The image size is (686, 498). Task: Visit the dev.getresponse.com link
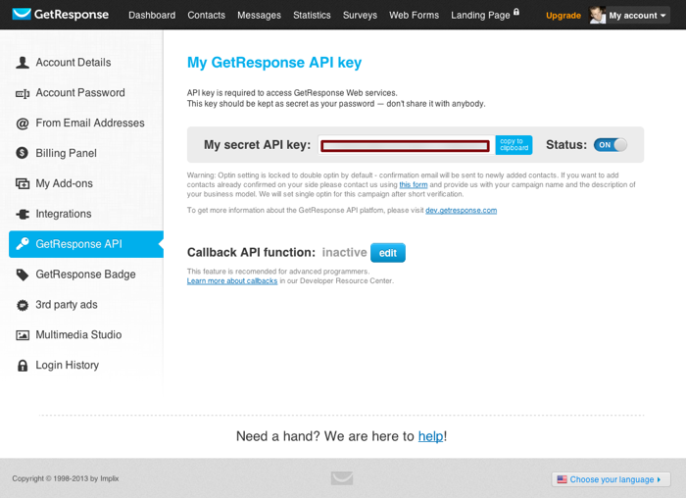coord(462,211)
